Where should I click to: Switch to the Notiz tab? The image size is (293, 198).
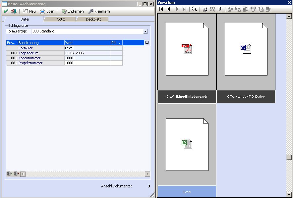61,19
